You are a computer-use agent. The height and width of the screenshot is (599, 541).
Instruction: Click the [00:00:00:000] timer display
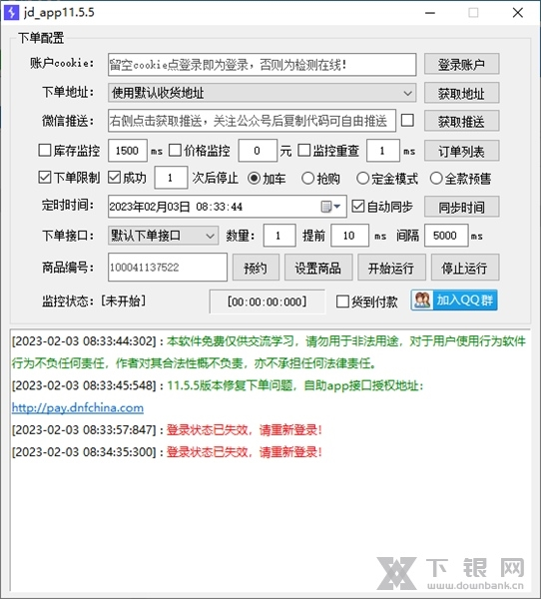268,301
